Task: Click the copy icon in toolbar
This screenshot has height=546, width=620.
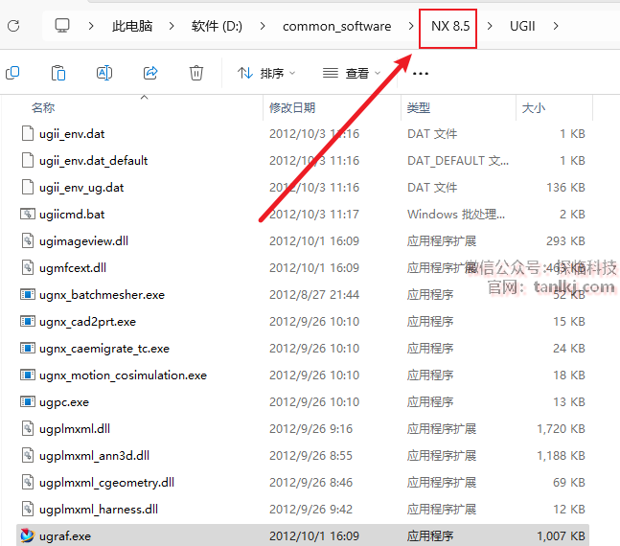Action: [x=12, y=73]
